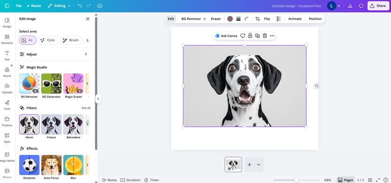Viewport: 391px width, 183px height.
Task: Open the border style lines icon
Action: (x=239, y=19)
